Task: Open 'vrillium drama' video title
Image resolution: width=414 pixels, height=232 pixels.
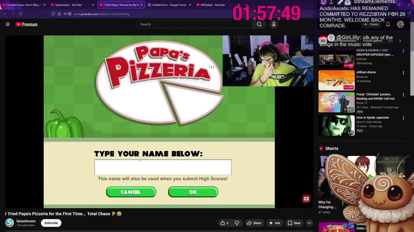Action: tap(366, 72)
